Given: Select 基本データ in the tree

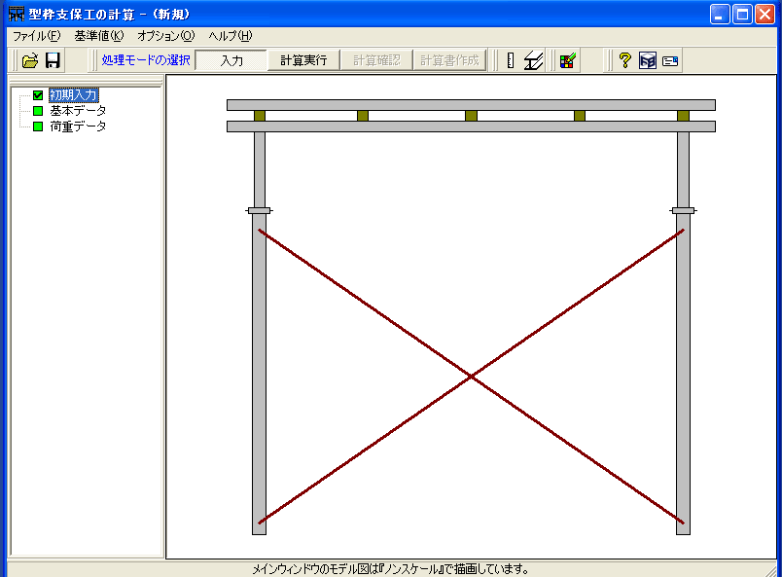Looking at the screenshot, I should tap(78, 111).
